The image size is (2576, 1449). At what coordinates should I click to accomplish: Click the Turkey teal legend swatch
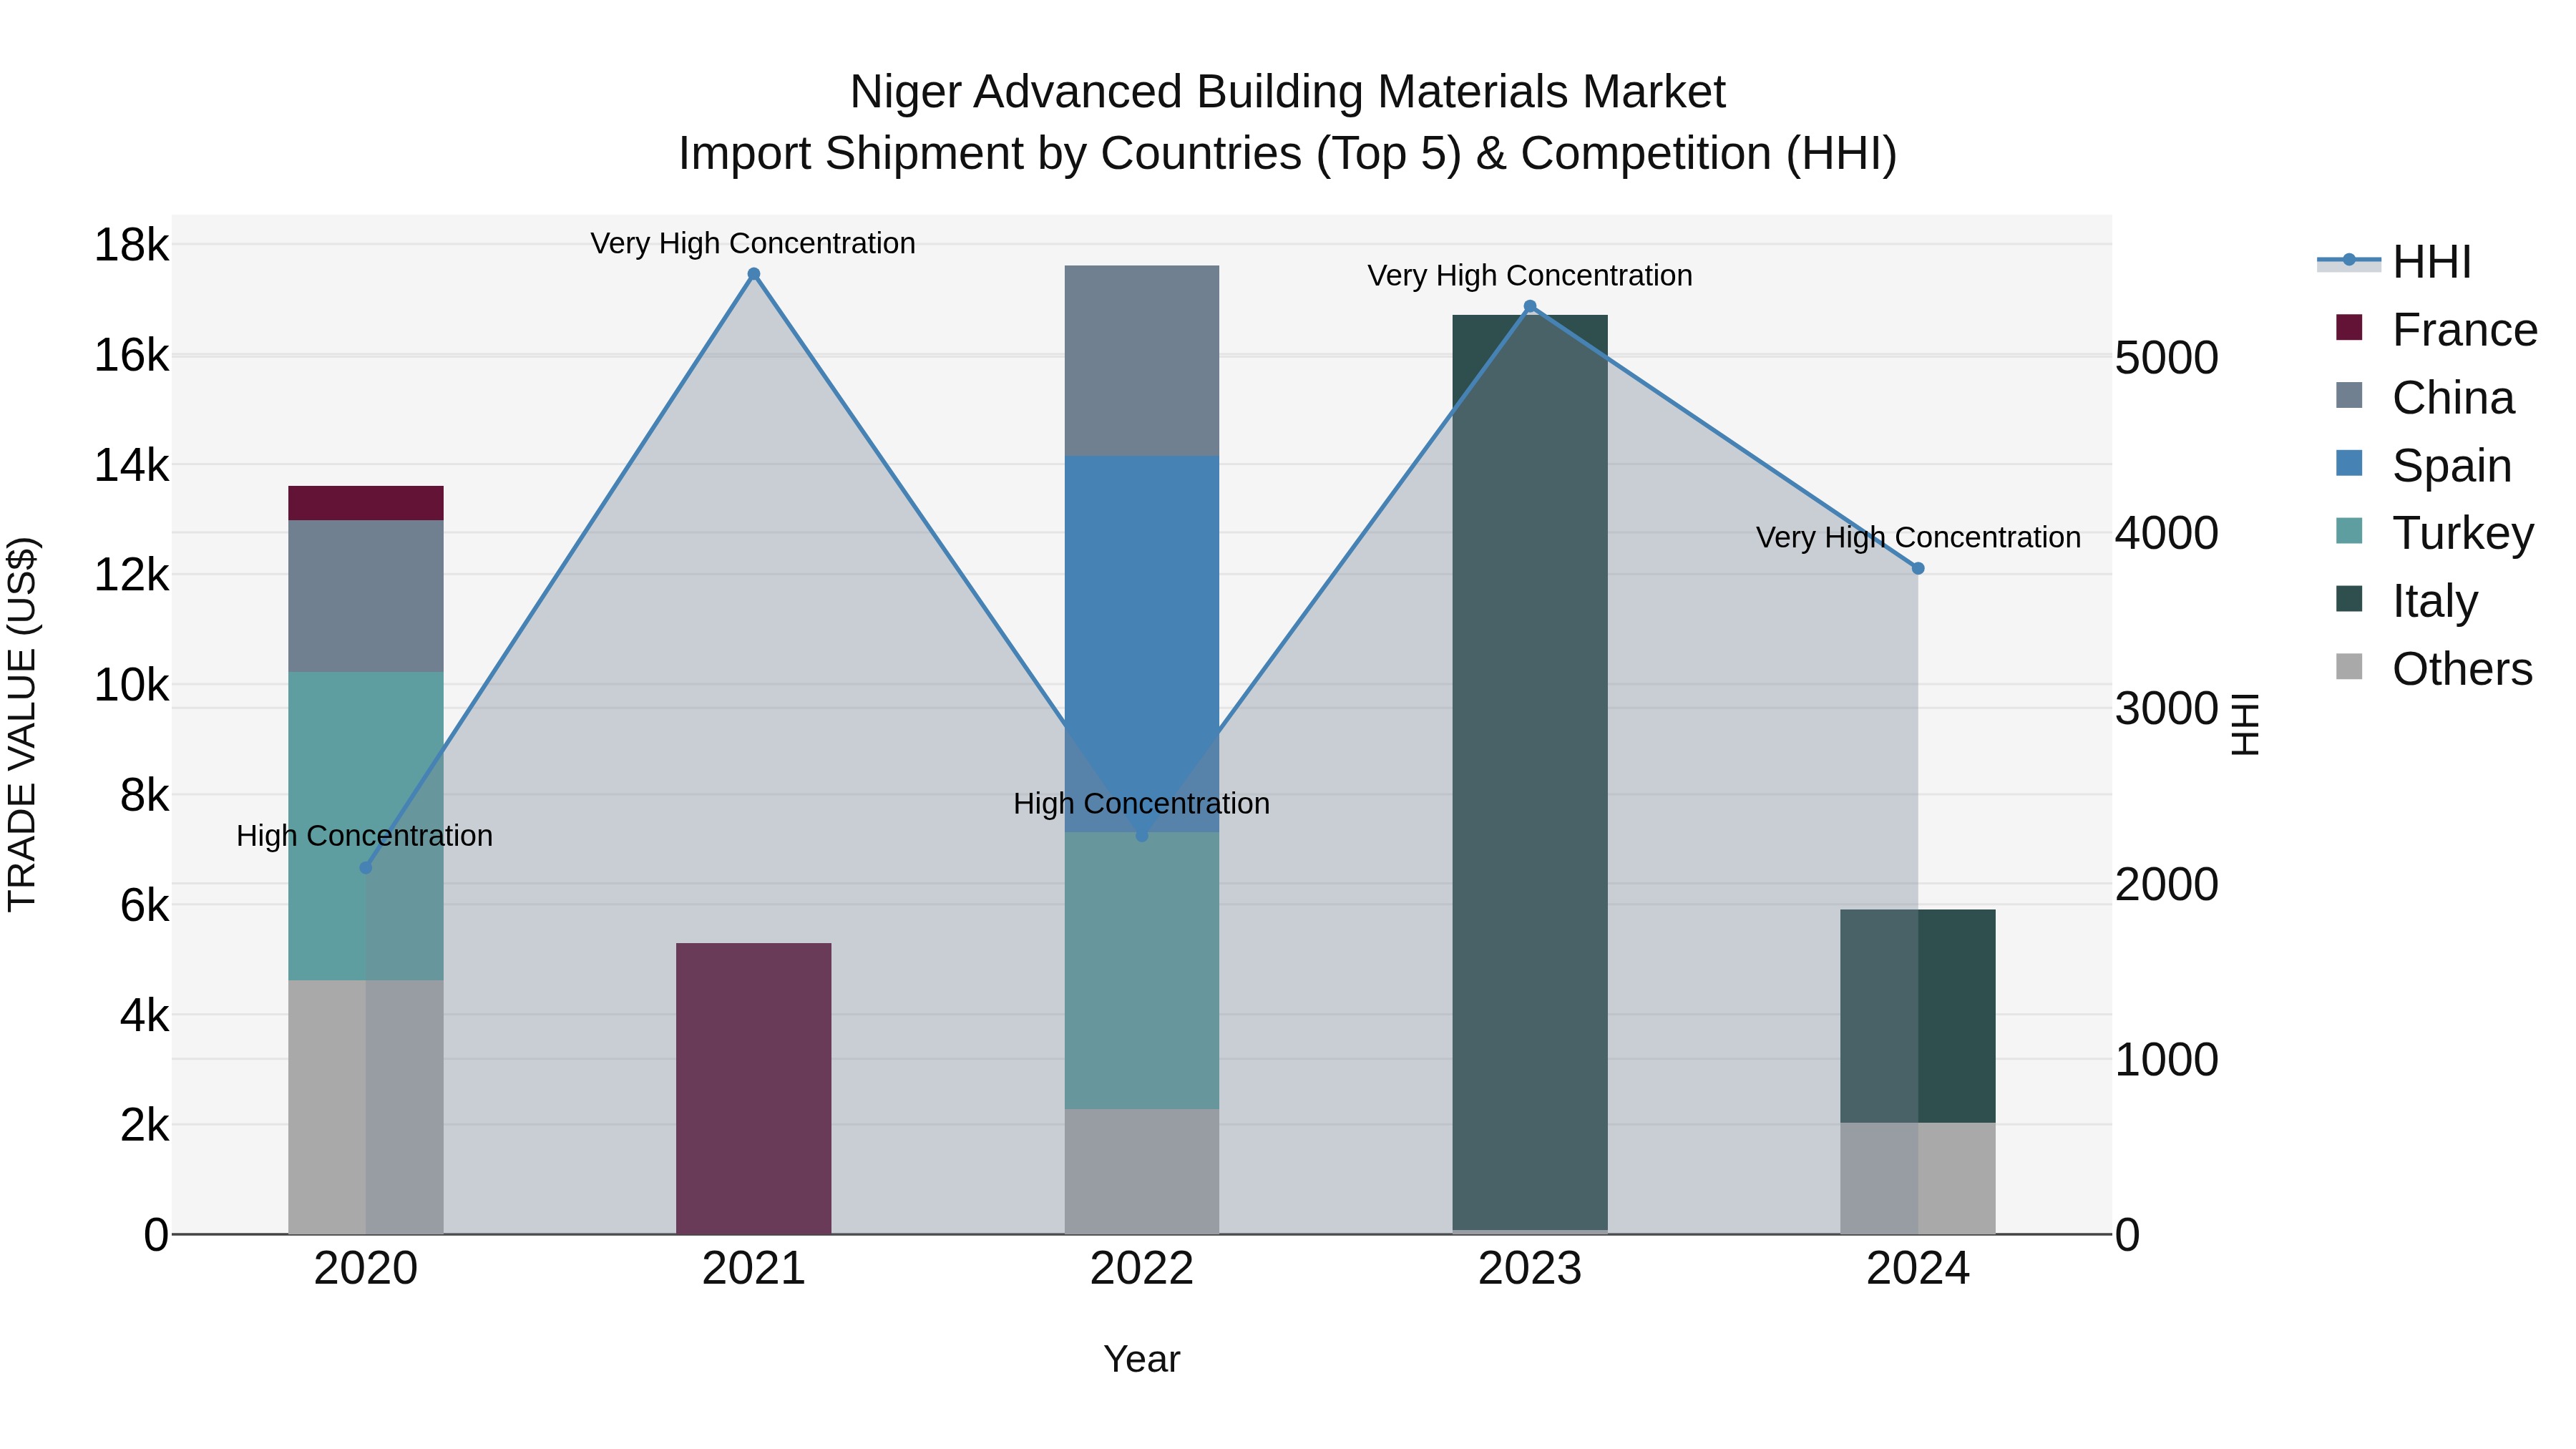click(x=2349, y=531)
